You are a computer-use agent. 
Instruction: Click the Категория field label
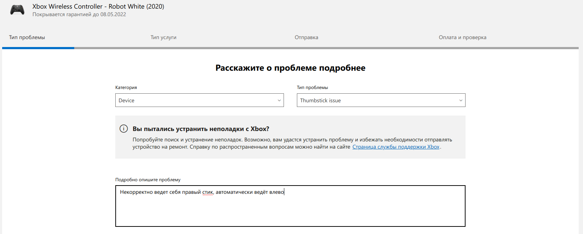(126, 88)
